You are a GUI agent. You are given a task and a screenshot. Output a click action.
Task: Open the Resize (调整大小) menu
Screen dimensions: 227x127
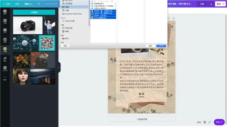28,4
